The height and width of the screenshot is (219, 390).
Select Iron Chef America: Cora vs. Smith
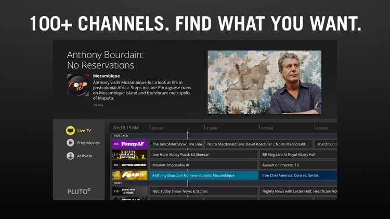tap(298, 175)
